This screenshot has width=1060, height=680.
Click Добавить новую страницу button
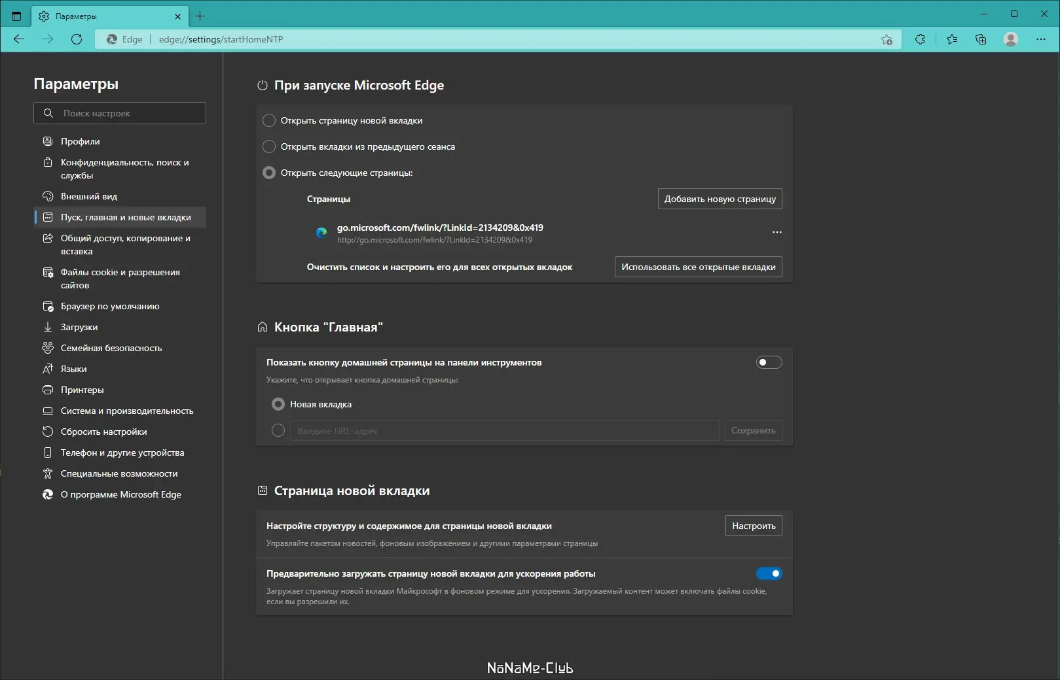pos(720,199)
